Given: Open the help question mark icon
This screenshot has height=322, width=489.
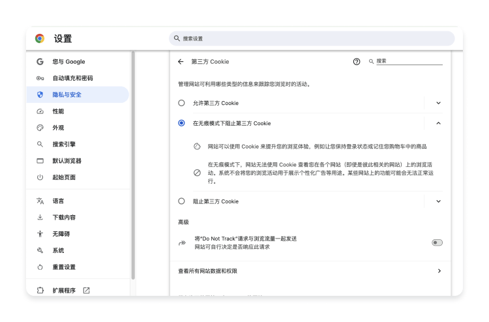Looking at the screenshot, I should pos(357,62).
